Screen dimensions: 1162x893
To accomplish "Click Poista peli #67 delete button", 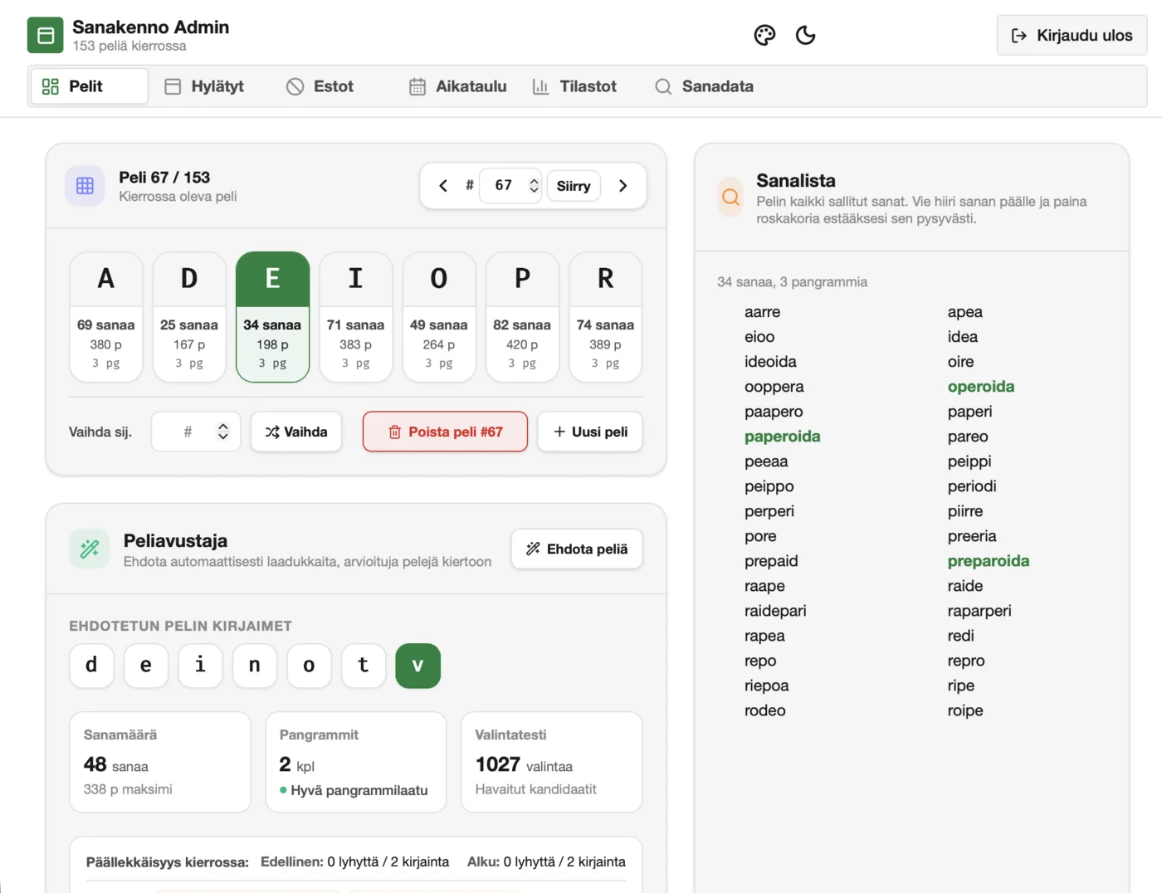I will (445, 432).
